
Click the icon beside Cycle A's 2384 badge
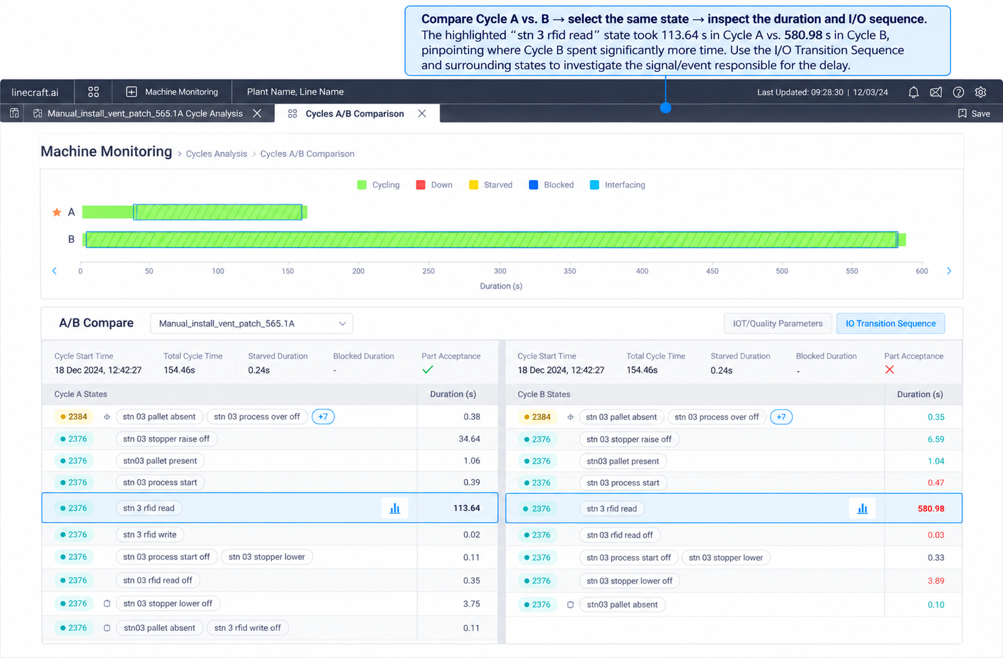coord(107,416)
